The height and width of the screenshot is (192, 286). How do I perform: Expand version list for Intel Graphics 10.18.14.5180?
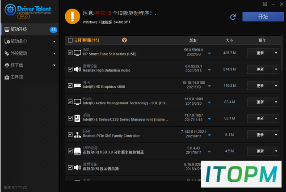(x=210, y=86)
